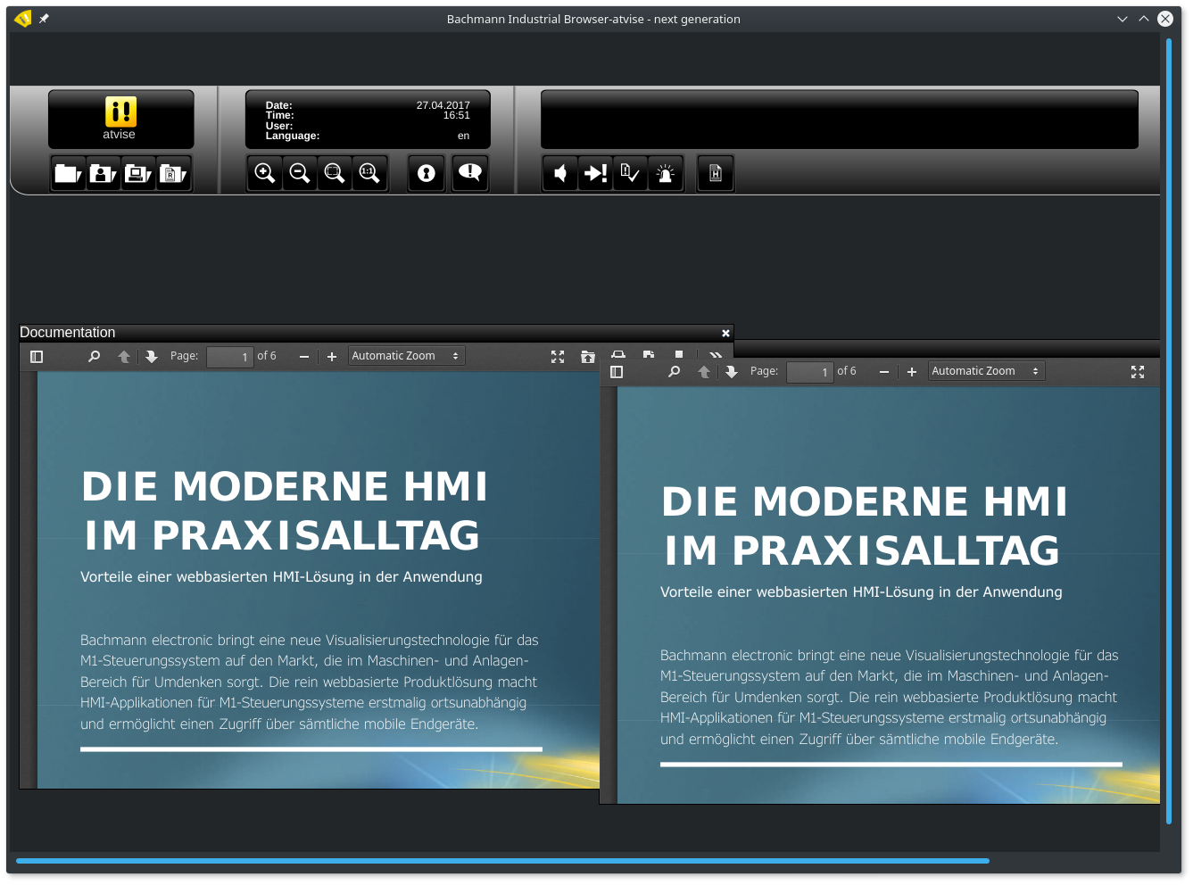1193x885 pixels.
Task: Close the Documentation panel with X
Action: point(725,333)
